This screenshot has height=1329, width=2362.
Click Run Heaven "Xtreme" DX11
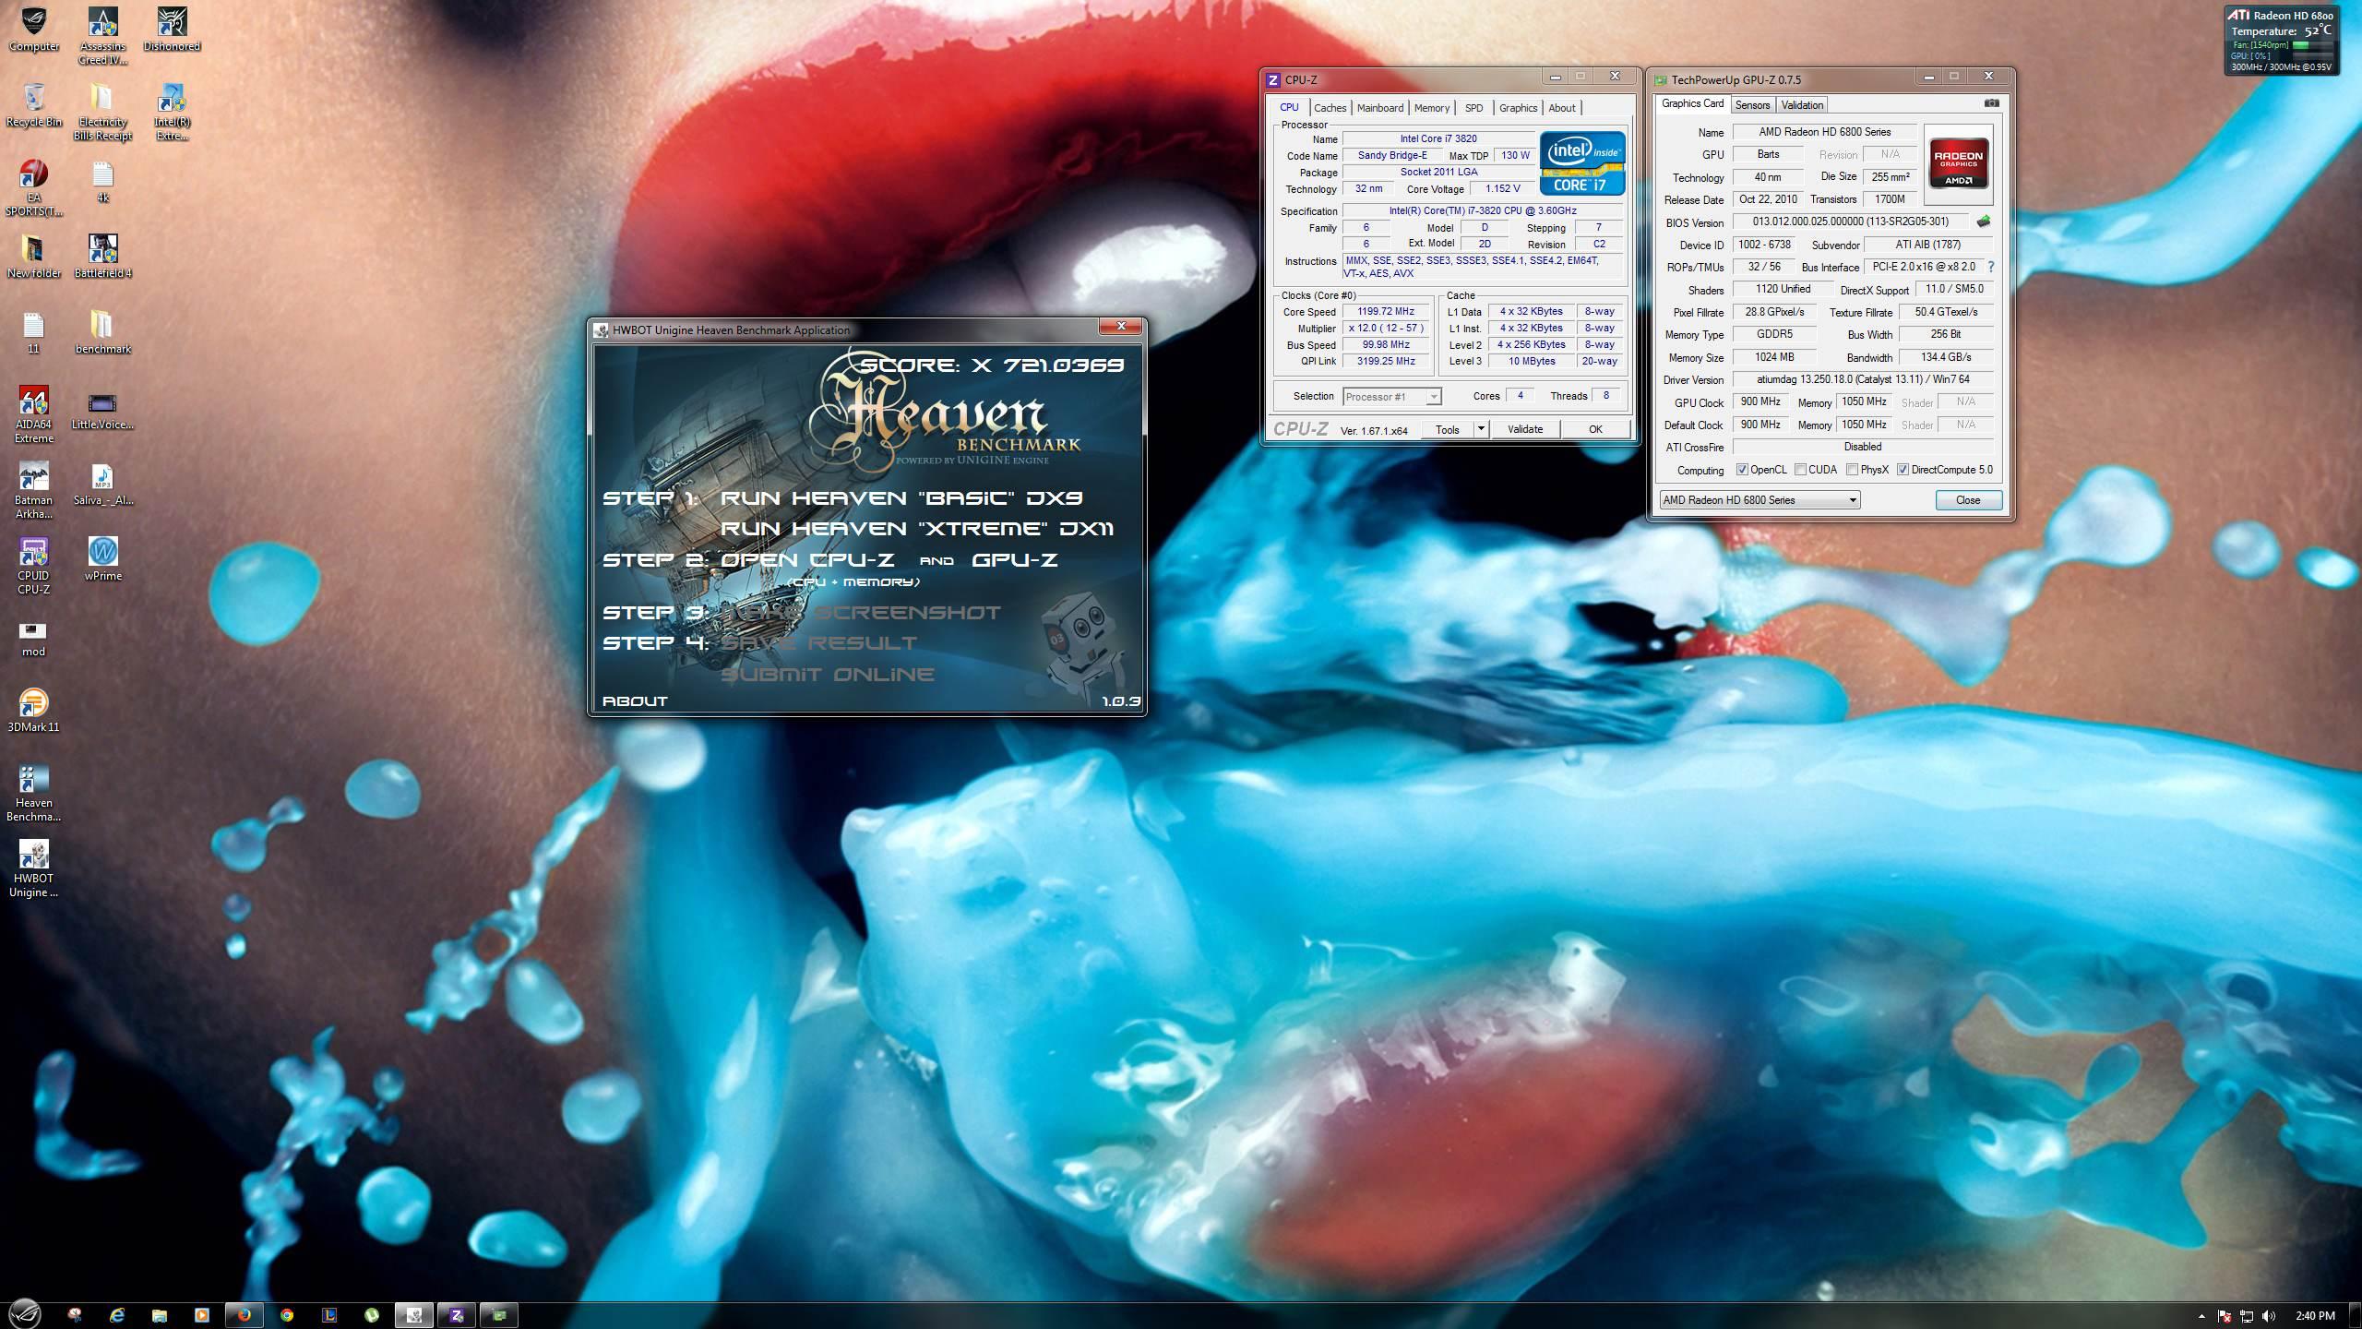(917, 529)
